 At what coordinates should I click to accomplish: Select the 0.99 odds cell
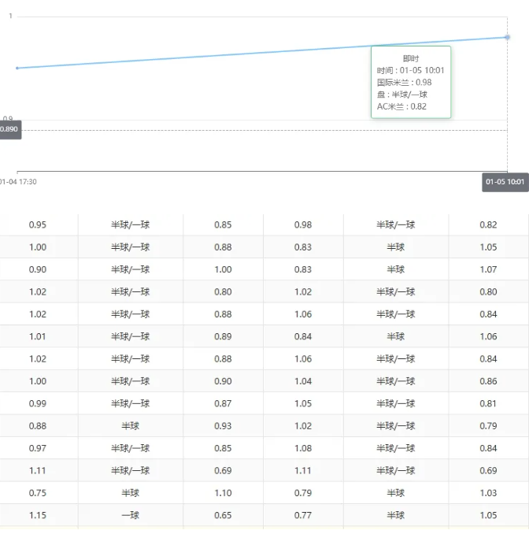point(38,403)
